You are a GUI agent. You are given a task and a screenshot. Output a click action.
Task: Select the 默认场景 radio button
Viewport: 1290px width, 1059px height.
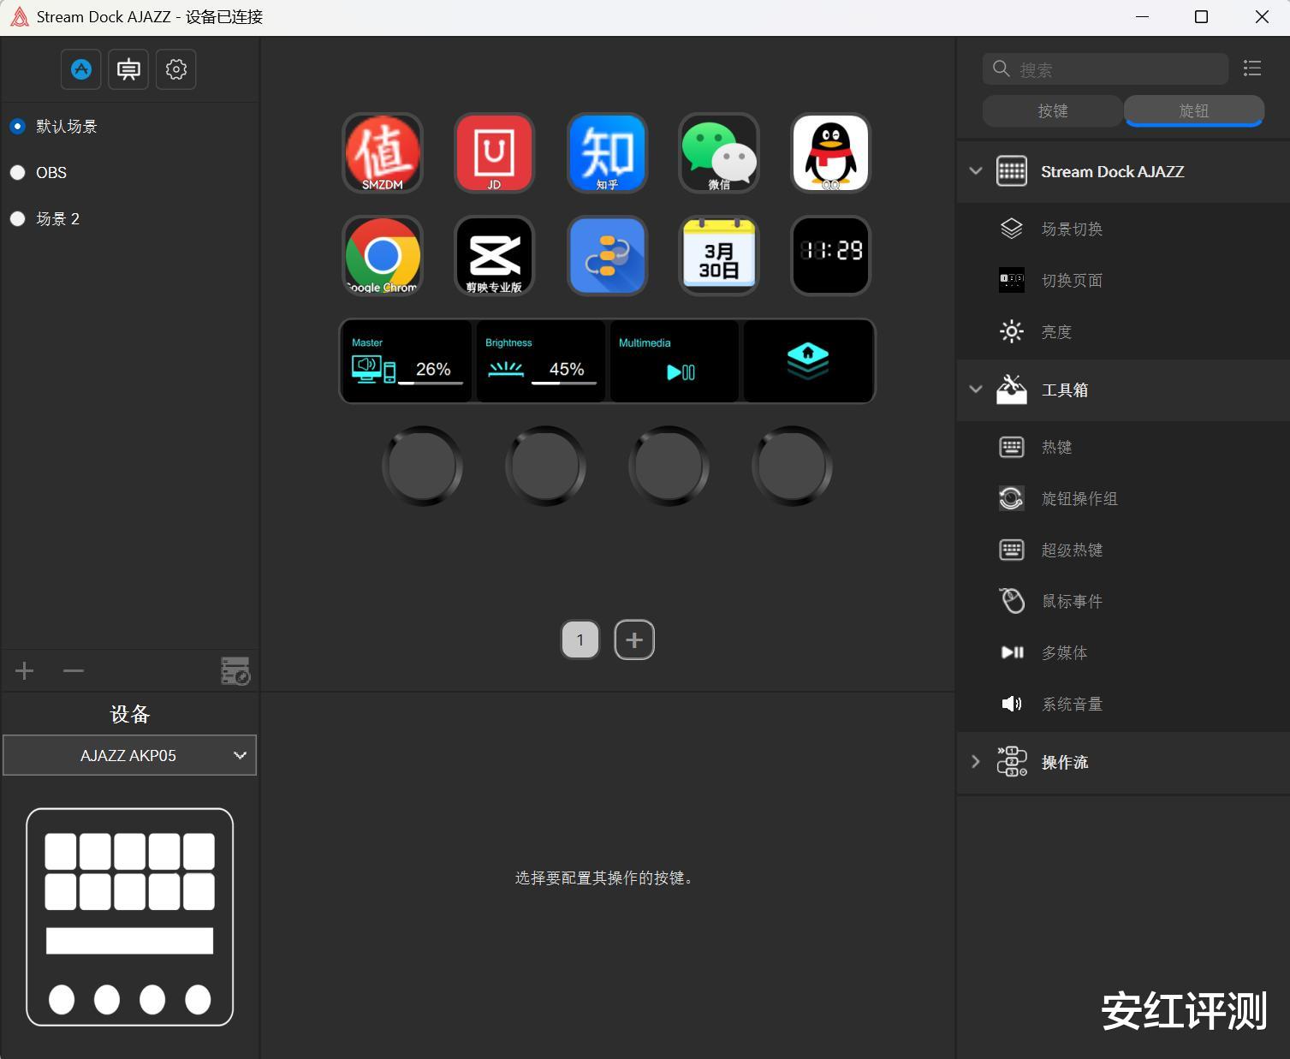click(17, 127)
